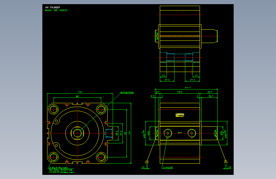
Task: Click the 'Spot facing M14X2X15dp' note
Action: [61, 170]
